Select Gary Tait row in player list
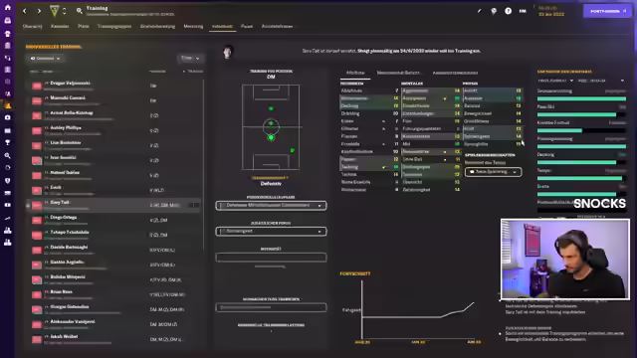The width and height of the screenshot is (637, 358). pos(113,206)
